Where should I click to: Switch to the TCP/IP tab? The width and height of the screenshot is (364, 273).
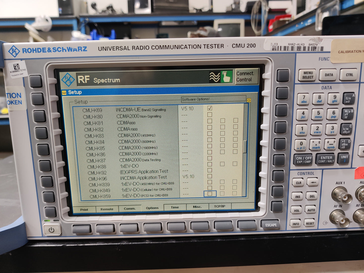tap(220, 206)
